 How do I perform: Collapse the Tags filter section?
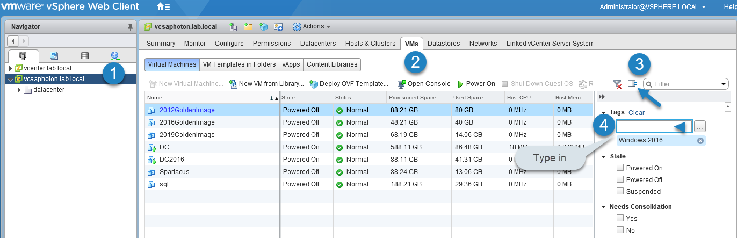[x=604, y=113]
